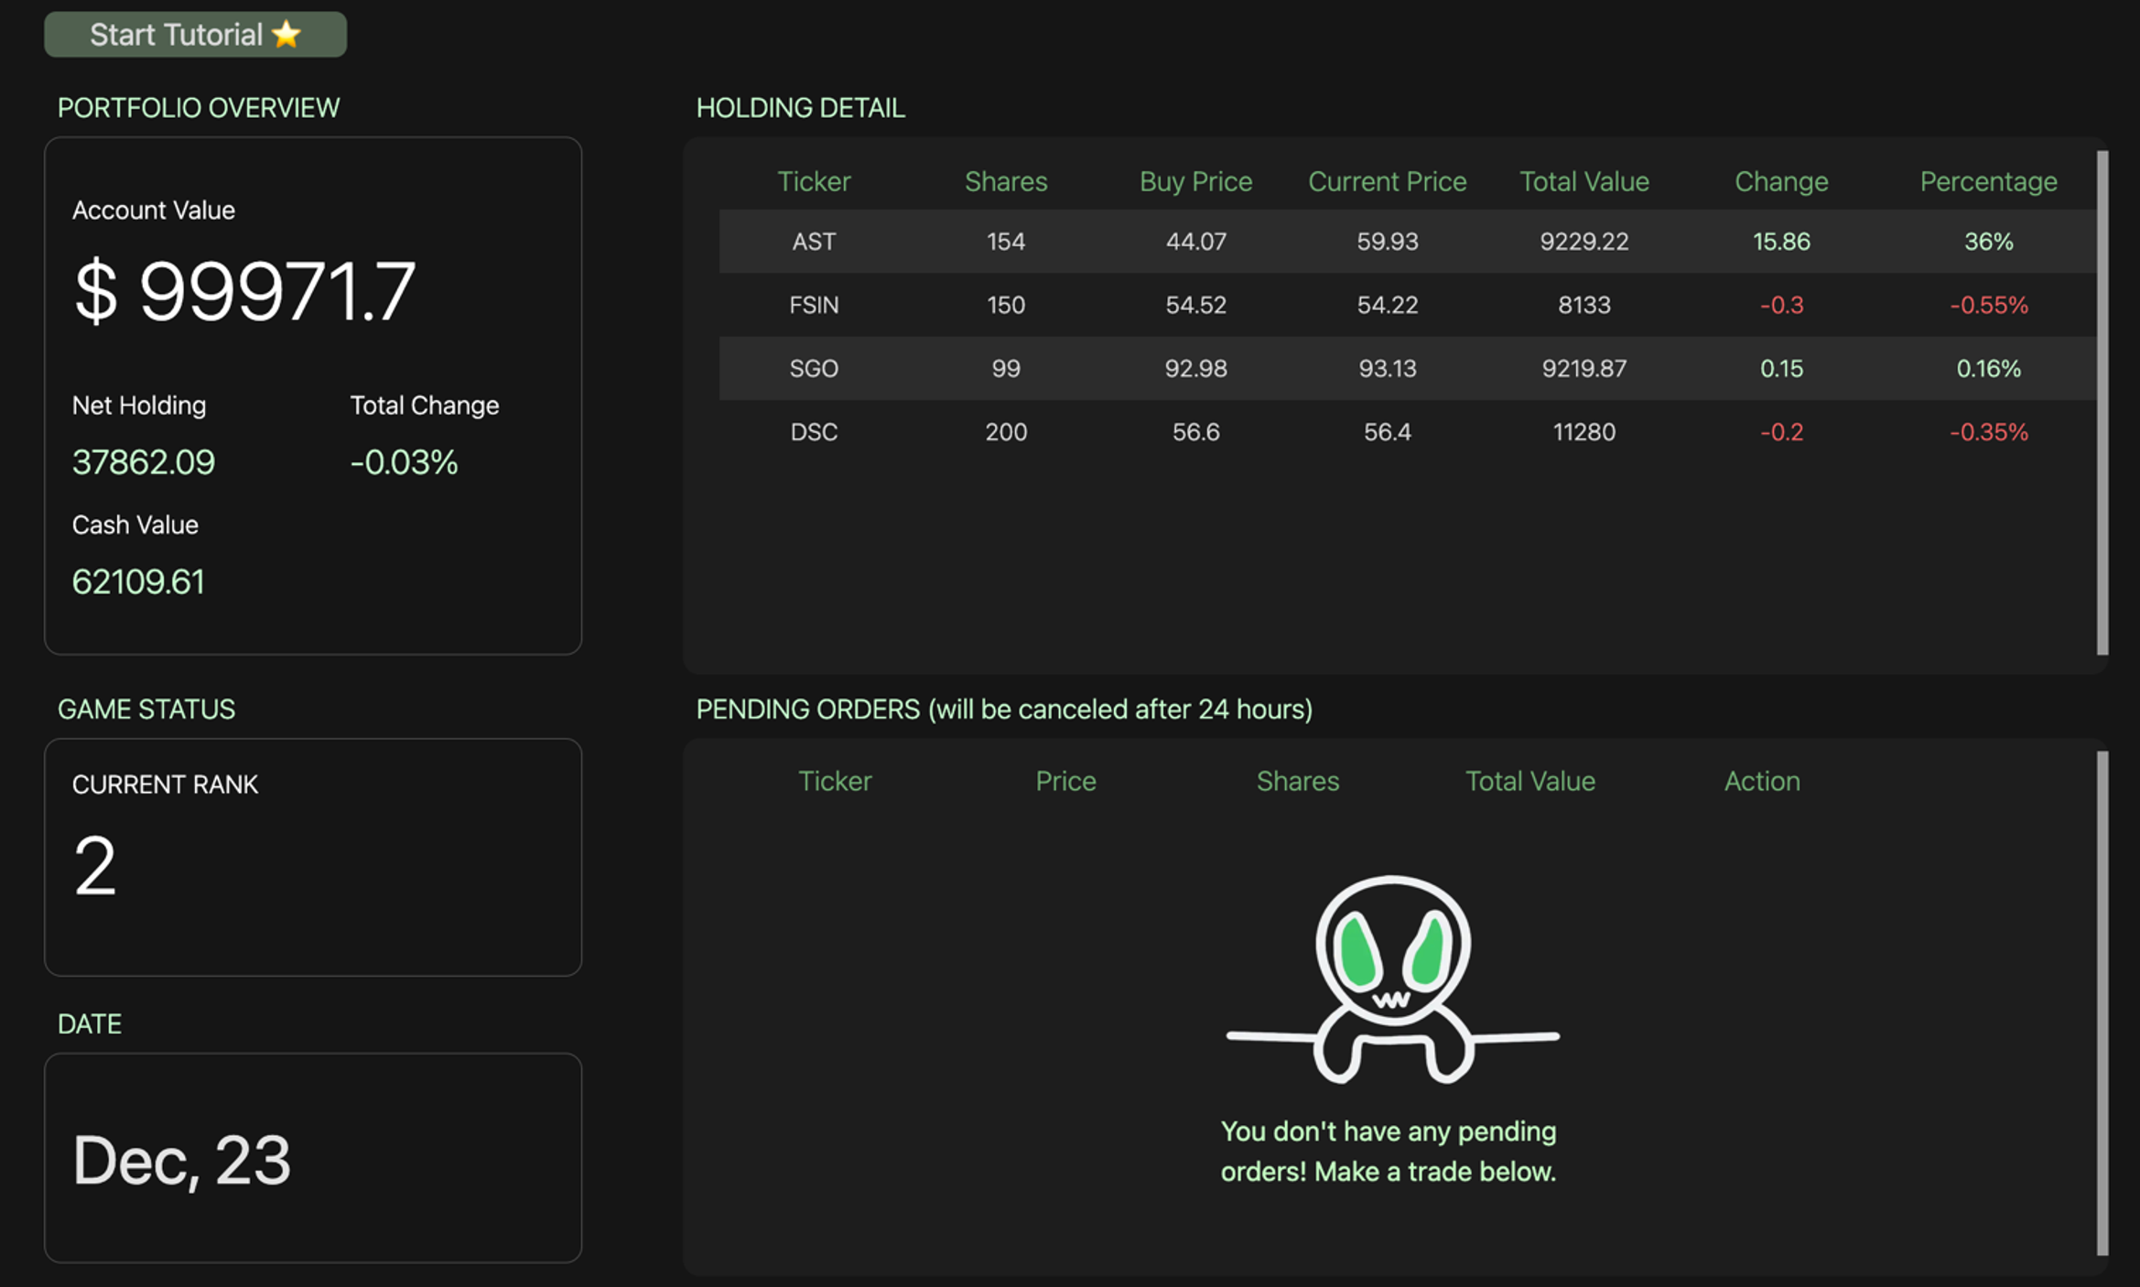Click the Action column header in Pending Orders

coord(1761,781)
